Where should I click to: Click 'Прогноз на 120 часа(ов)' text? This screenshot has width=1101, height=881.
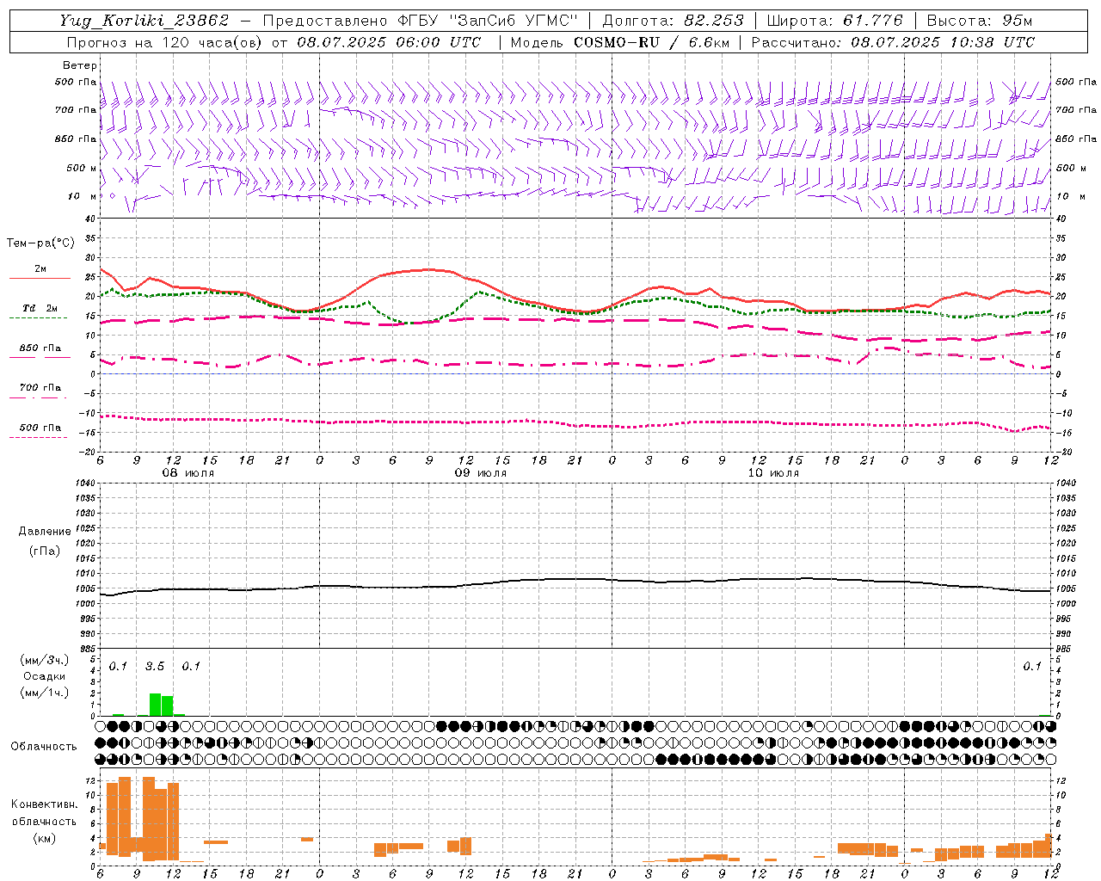click(x=165, y=42)
